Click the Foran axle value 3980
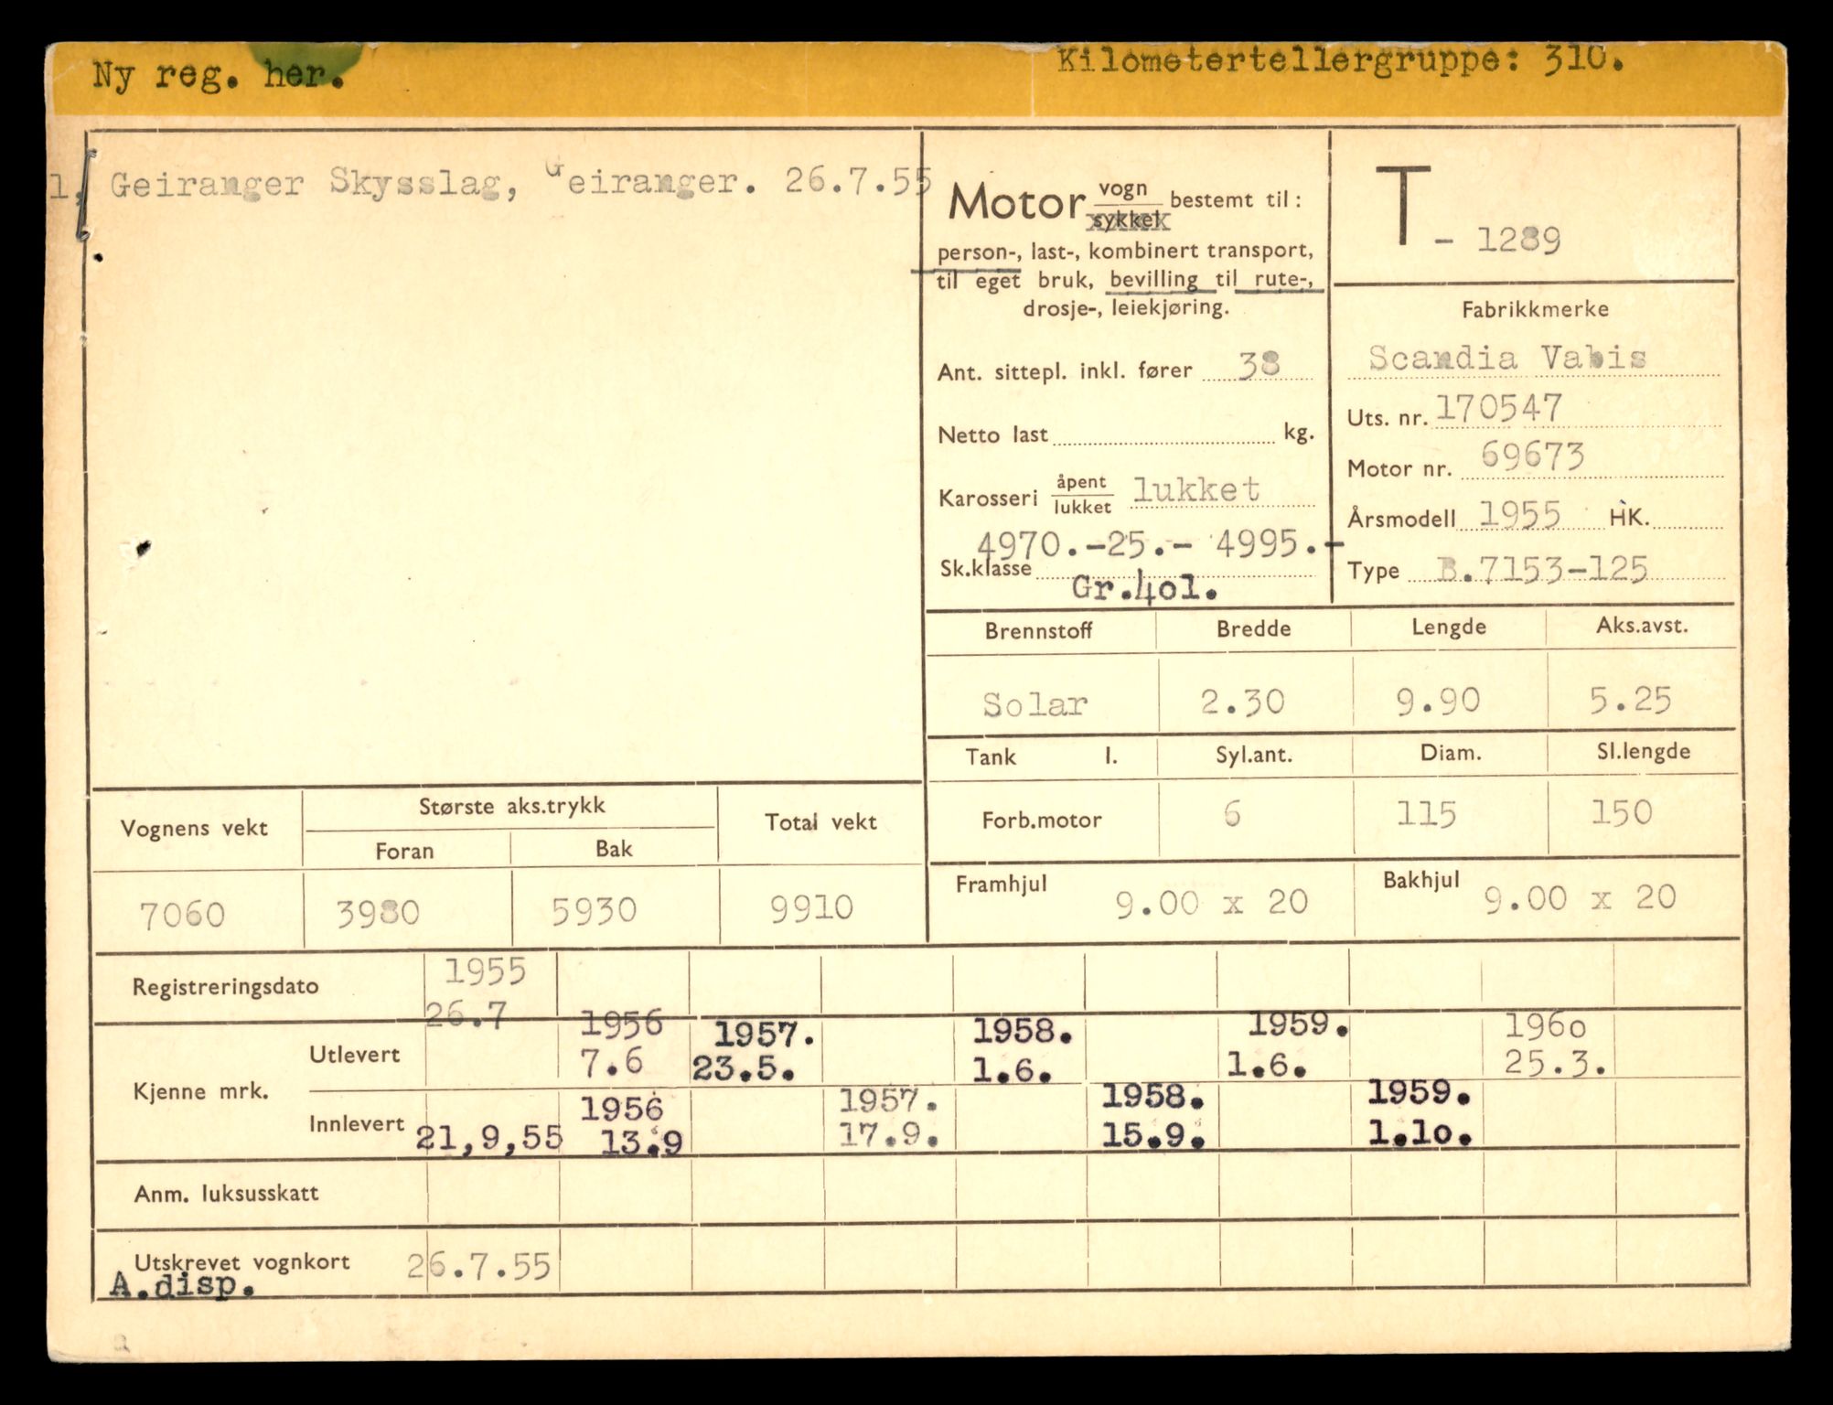Screen dimensions: 1833x1405 coord(378,913)
